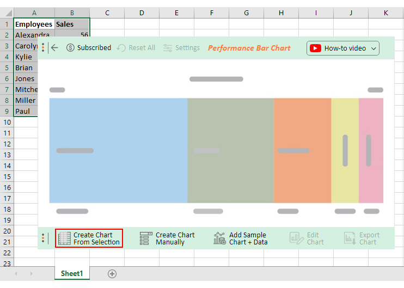Switch to the Sheet1 tab
Image resolution: width=404 pixels, height=288 pixels.
(72, 273)
